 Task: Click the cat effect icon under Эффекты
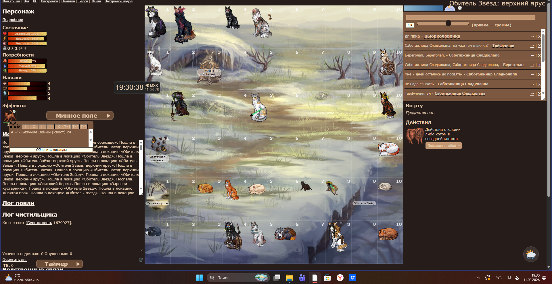pyautogui.click(x=9, y=116)
